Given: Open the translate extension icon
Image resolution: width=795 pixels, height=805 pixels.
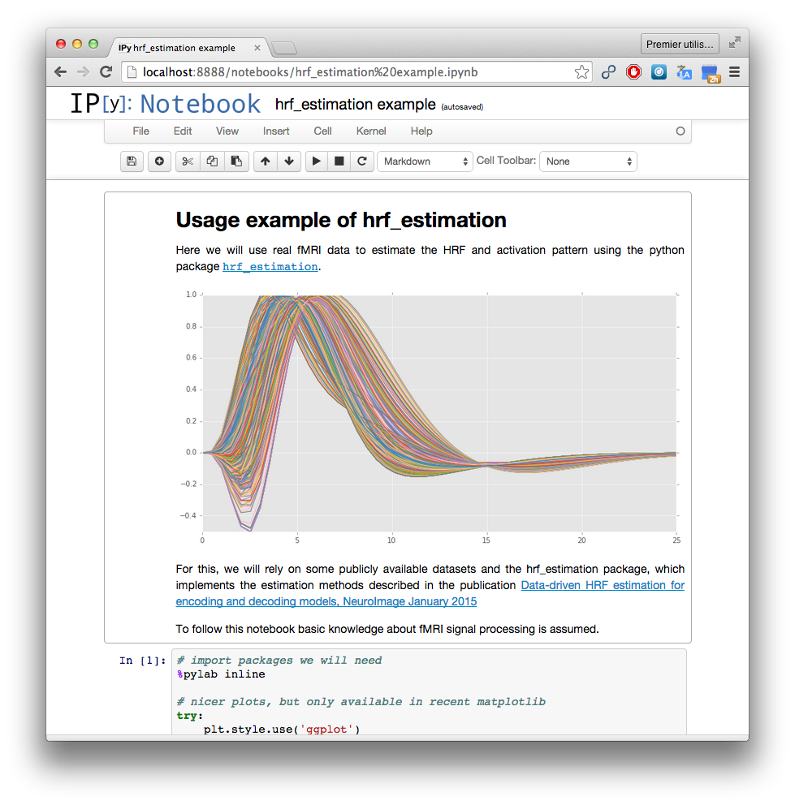Looking at the screenshot, I should point(684,72).
